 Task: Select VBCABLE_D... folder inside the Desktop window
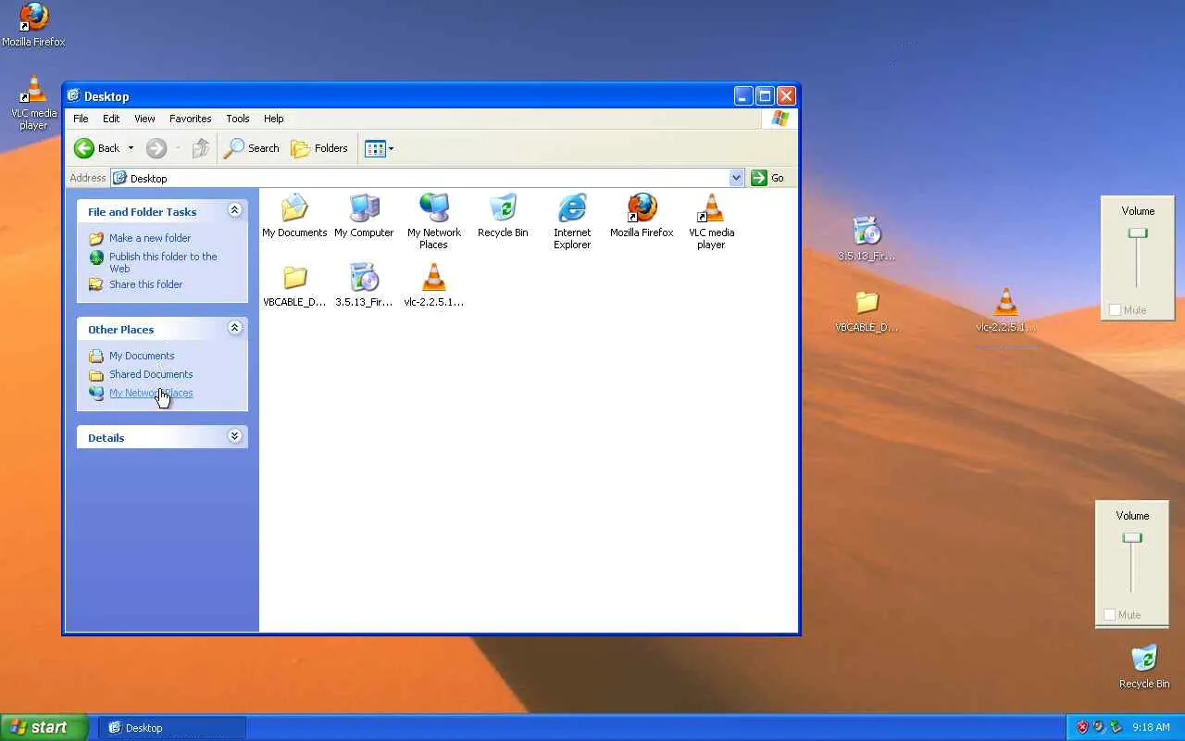click(x=294, y=285)
